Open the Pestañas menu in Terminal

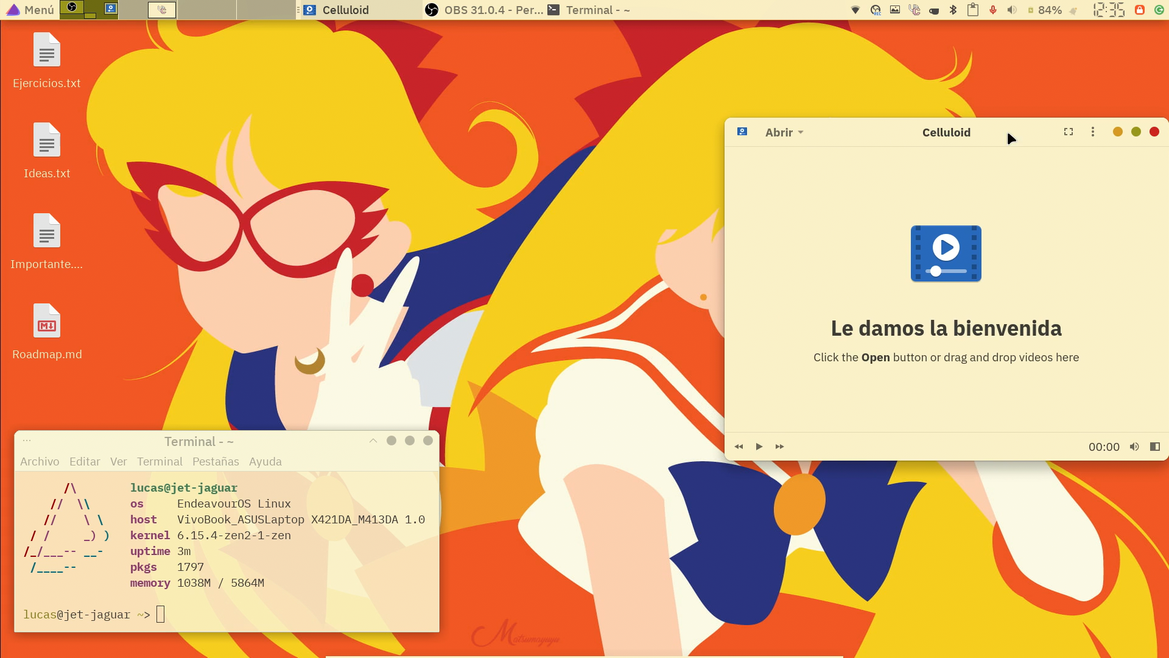tap(216, 462)
